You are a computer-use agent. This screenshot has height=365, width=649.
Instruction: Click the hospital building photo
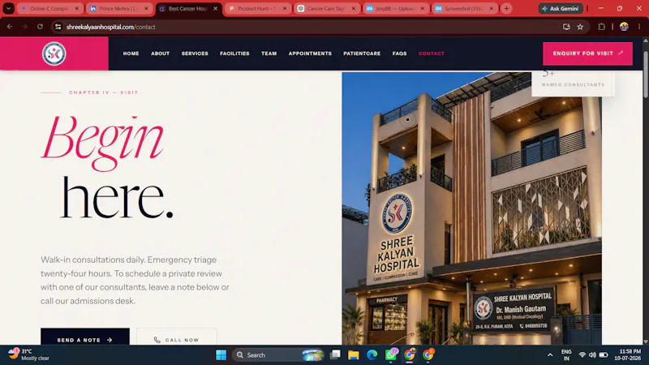[x=471, y=208]
